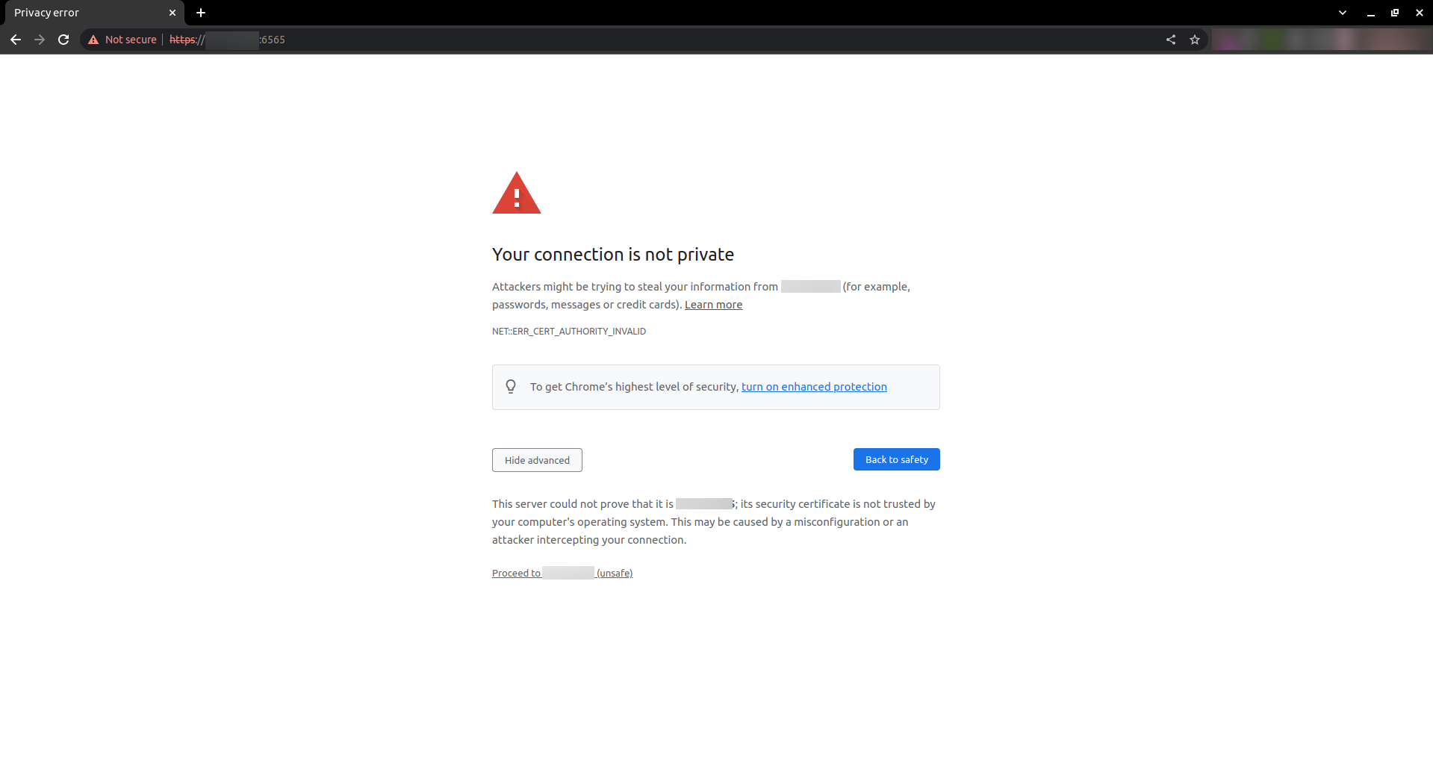Click the address bar URL field
Viewport: 1433px width, 767px height.
click(x=597, y=40)
